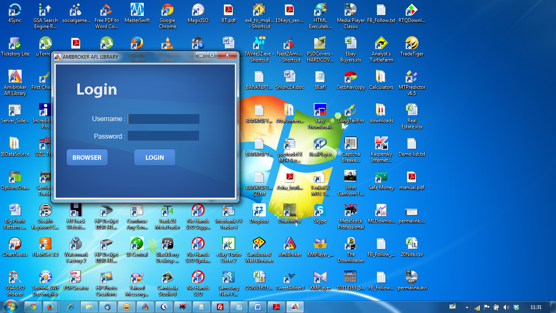Select the Ebay Buyers.xls file
Viewport: 556px width, 313px height.
[x=351, y=50]
